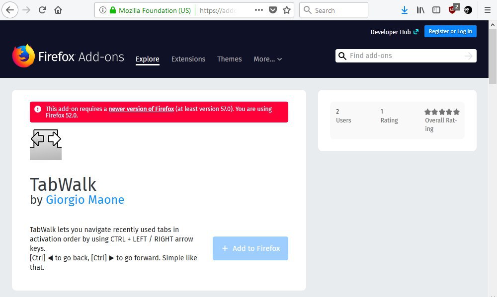Screen dimensions: 497x297
Task: Open the Themes tab
Action: tap(230, 59)
